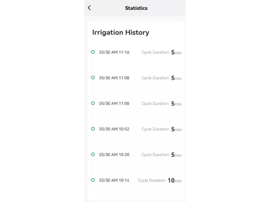Tap the back arrow in the header
Screen dimensions: 270x202
pyautogui.click(x=89, y=8)
